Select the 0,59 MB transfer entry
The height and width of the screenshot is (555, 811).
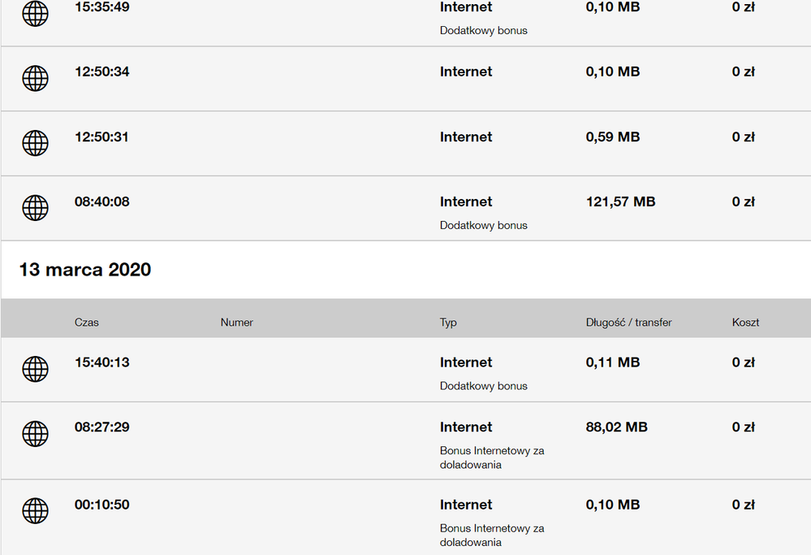(613, 137)
